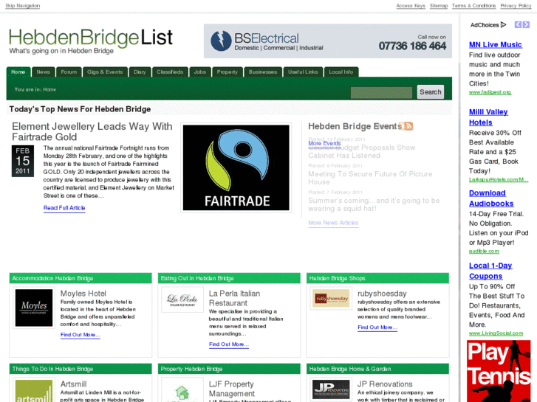Open the LJF Property Management title
Viewport: 537px width, 402px height.
tap(232, 389)
